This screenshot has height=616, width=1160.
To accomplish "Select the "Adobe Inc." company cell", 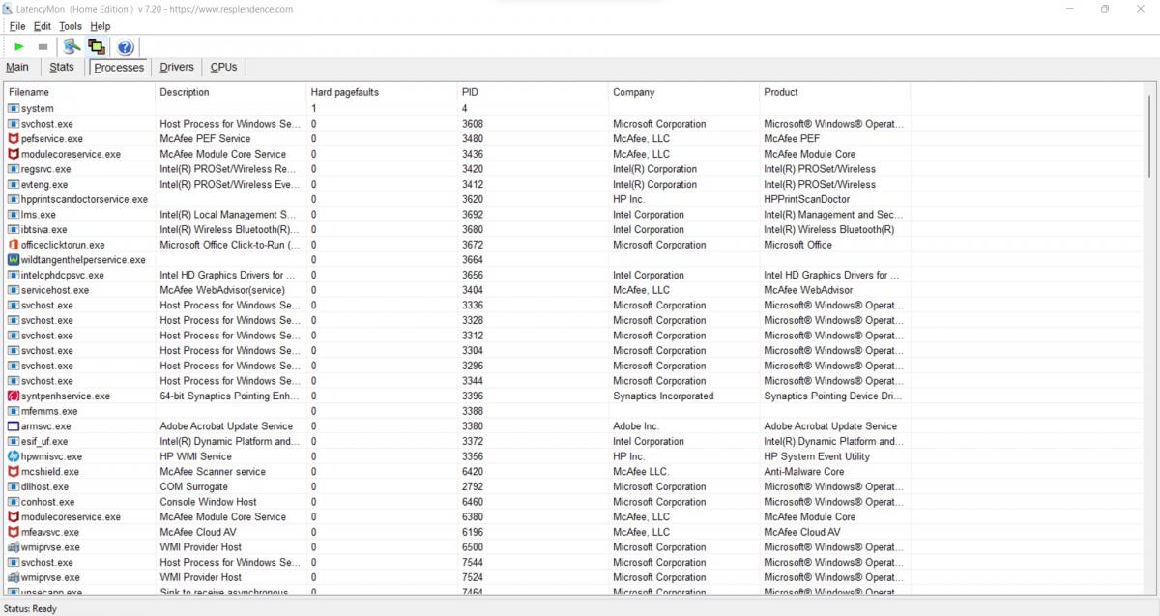I will 636,426.
